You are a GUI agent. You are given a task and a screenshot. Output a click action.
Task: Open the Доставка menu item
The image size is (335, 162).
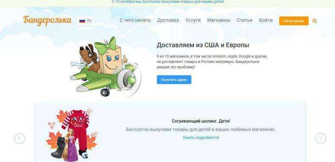point(168,20)
